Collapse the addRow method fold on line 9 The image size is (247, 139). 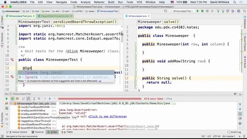tap(137, 61)
